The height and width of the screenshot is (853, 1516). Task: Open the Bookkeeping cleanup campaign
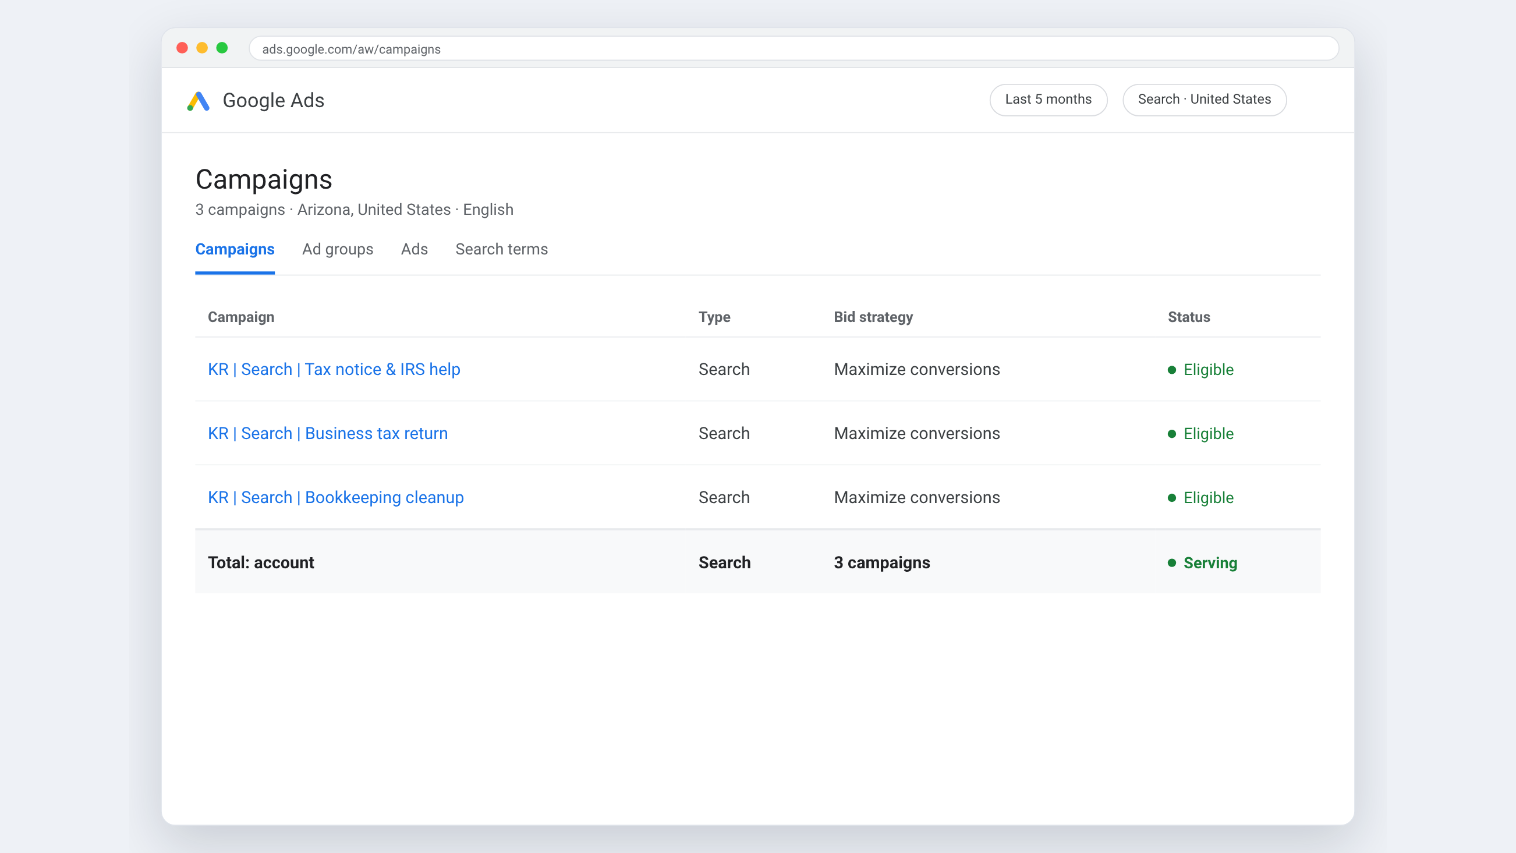click(335, 497)
